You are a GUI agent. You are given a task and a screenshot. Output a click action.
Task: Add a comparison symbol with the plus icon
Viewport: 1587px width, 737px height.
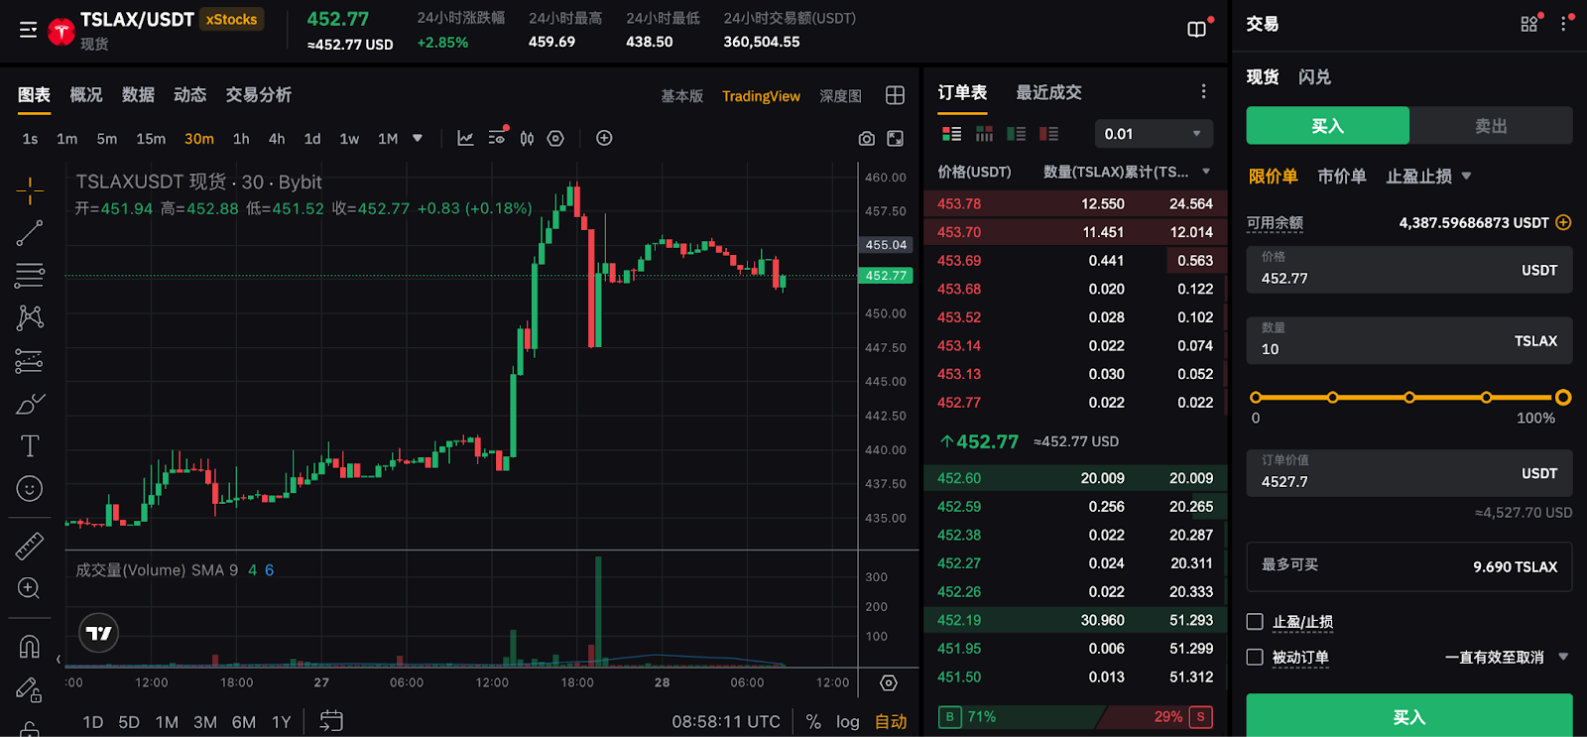[604, 138]
